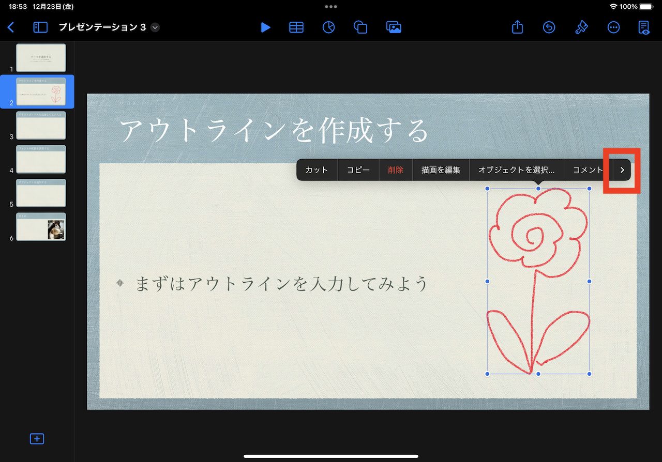This screenshot has height=462, width=662.
Task: Tap the title アウトラインを作成する
Action: click(275, 130)
